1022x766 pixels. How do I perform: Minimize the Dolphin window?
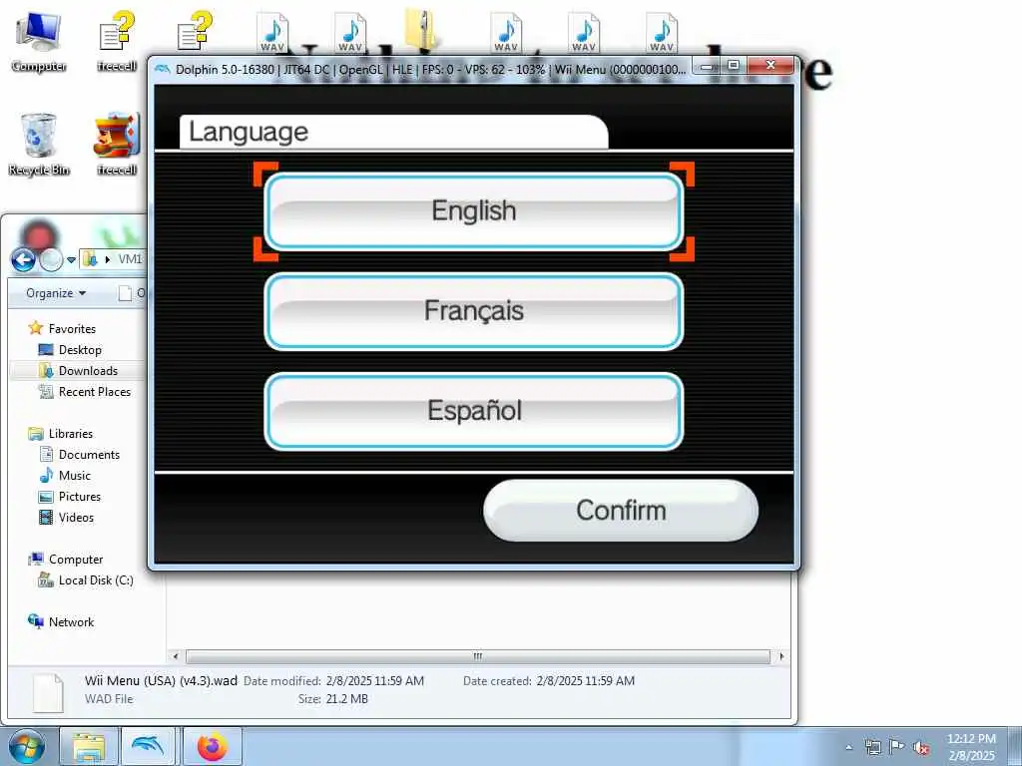(x=707, y=66)
